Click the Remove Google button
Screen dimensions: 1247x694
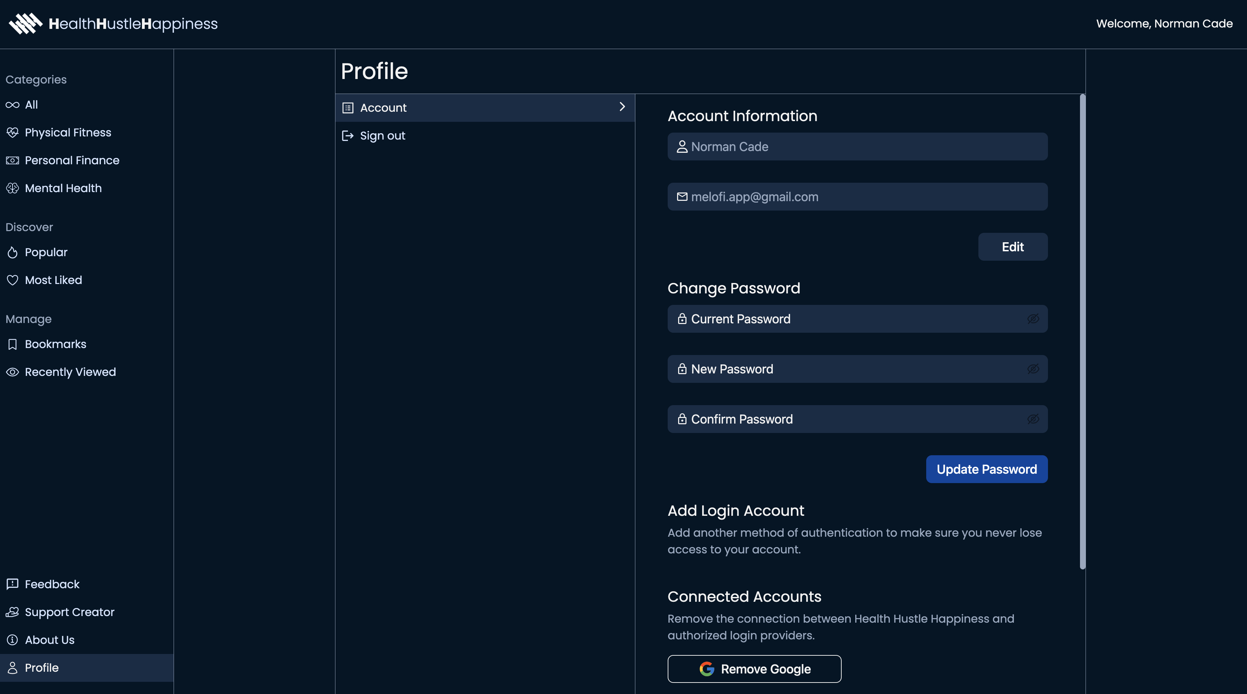[x=754, y=669]
